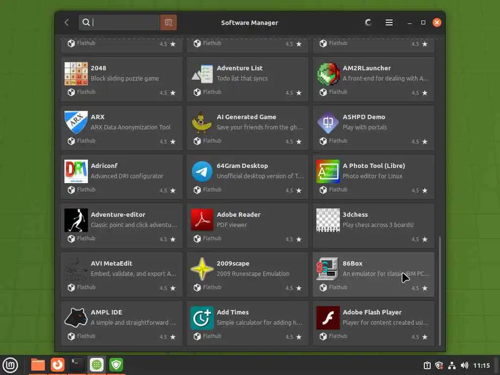This screenshot has width=500, height=375.
Task: Click the loading spinner indicator
Action: point(368,22)
